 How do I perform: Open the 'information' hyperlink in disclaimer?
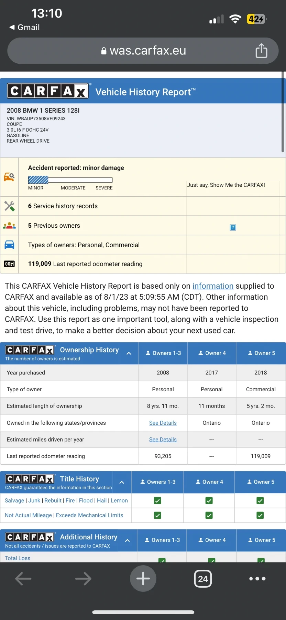point(213,286)
